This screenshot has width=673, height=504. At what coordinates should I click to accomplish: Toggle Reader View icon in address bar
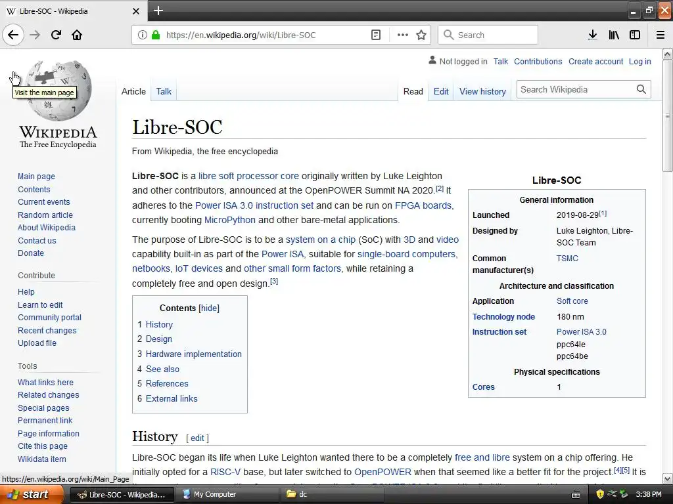point(375,35)
